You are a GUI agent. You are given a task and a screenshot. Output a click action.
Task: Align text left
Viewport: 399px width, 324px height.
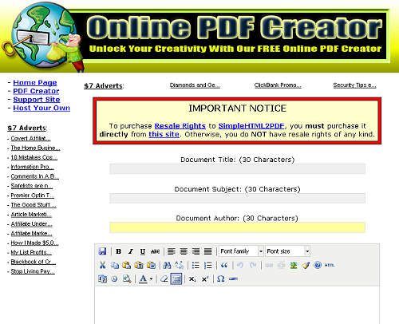(x=172, y=251)
